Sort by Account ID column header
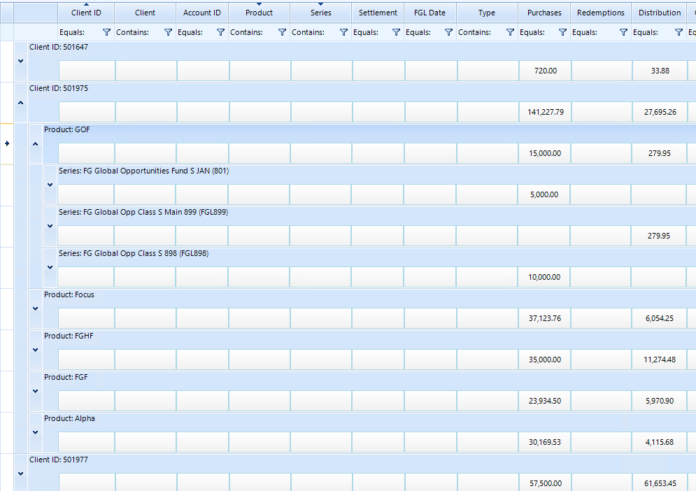The height and width of the screenshot is (491, 696). [202, 13]
